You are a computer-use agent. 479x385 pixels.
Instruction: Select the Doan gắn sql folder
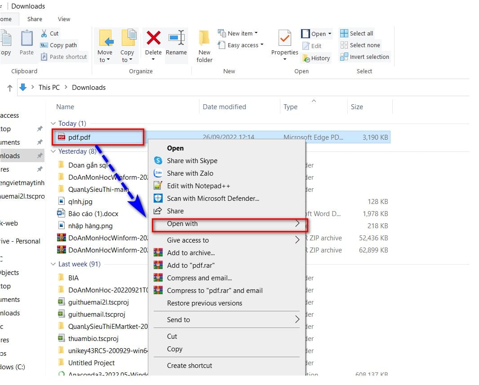(x=88, y=165)
